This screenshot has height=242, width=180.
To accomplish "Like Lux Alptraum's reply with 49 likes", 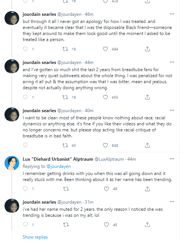I will tap(106, 189).
